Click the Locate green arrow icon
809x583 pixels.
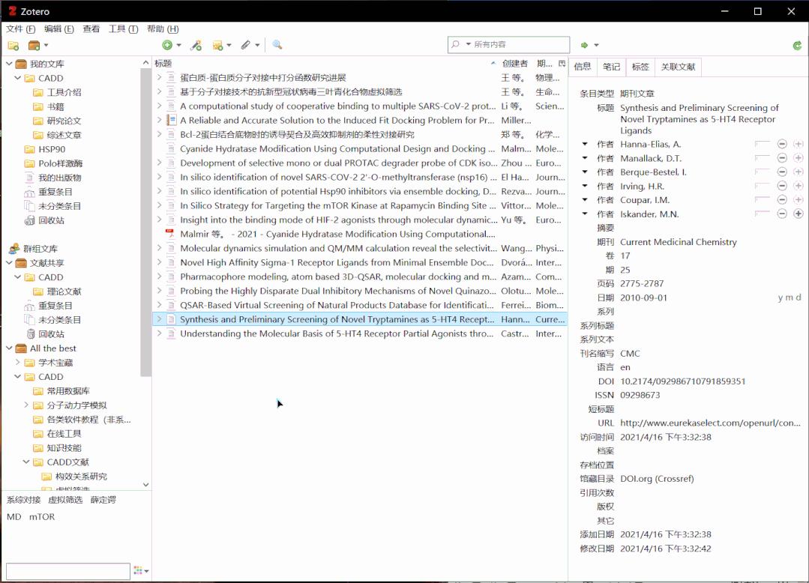click(x=586, y=44)
